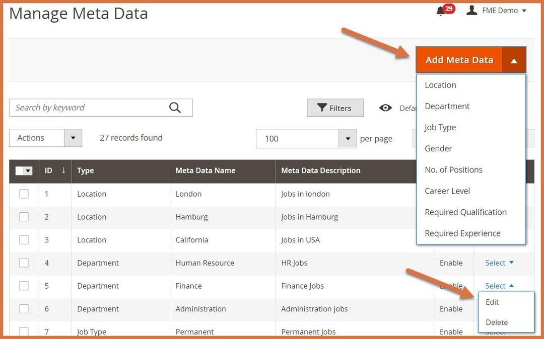This screenshot has width=544, height=339.
Task: Check the row for London location
Action: (24, 194)
